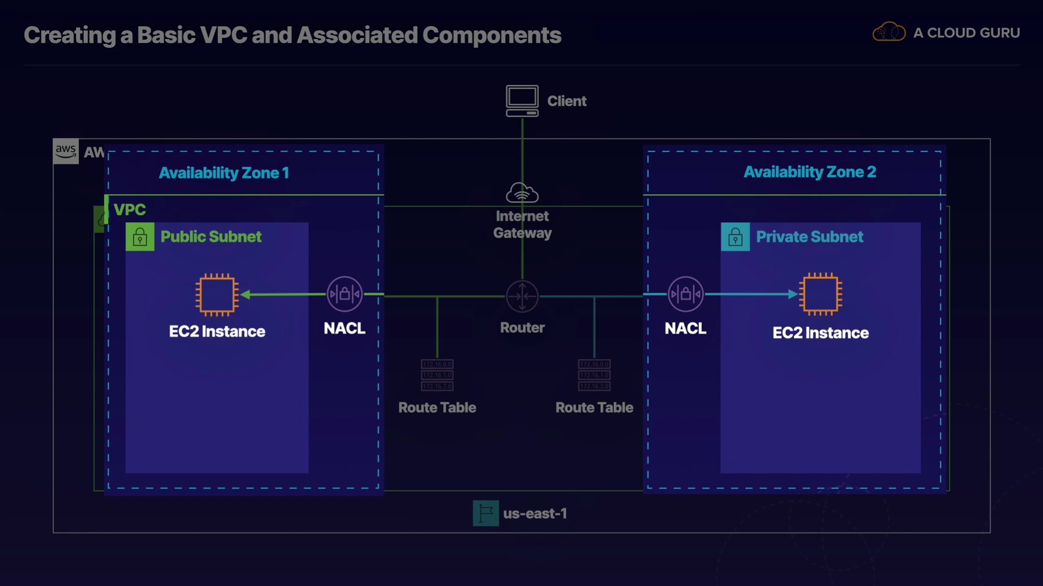This screenshot has width=1043, height=586.
Task: Select EC2 Instance chip in Public Subnet
Action: click(x=217, y=295)
